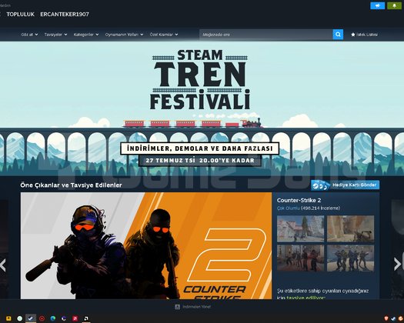The width and height of the screenshot is (404, 323).
Task: Open the Steam Tren Festivali banner
Action: (202, 108)
